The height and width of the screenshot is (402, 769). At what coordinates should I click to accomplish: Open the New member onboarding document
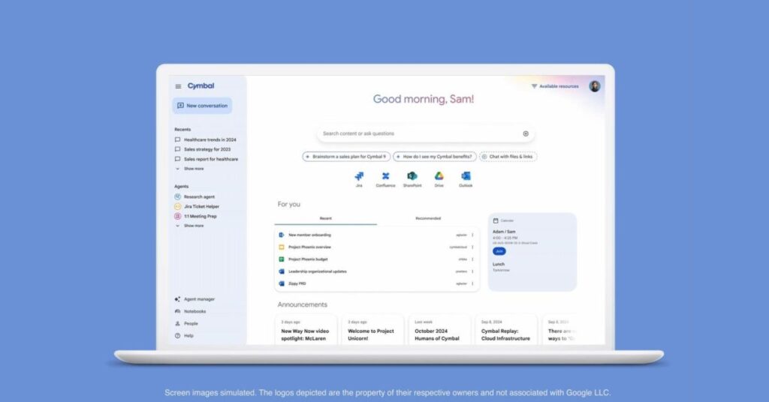[309, 235]
